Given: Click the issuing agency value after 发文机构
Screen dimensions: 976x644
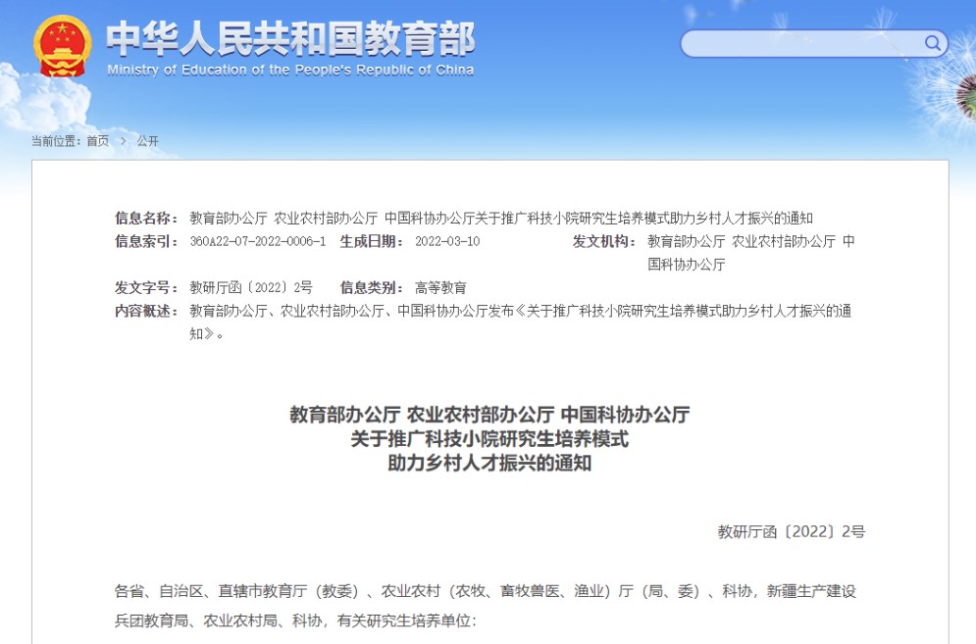Looking at the screenshot, I should [750, 253].
